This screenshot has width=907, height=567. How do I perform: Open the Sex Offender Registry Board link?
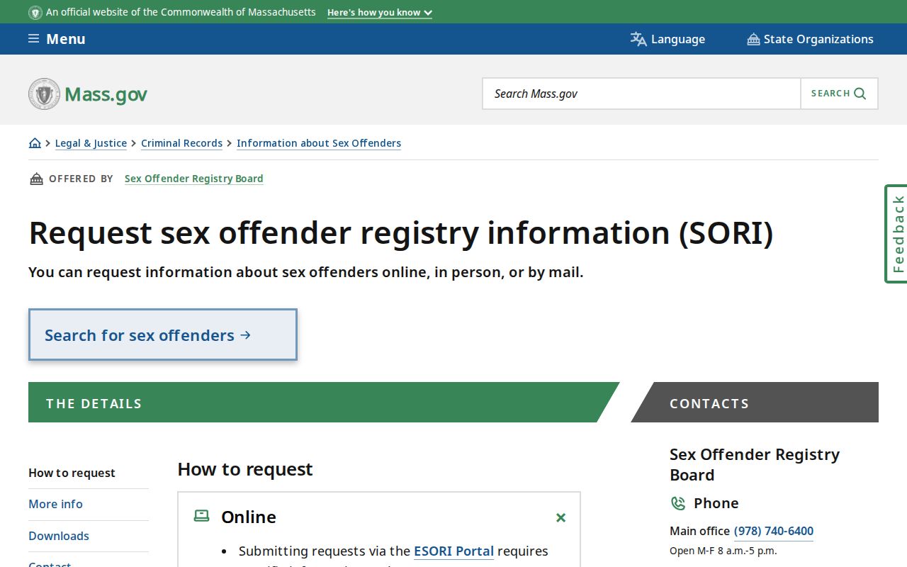(x=193, y=179)
